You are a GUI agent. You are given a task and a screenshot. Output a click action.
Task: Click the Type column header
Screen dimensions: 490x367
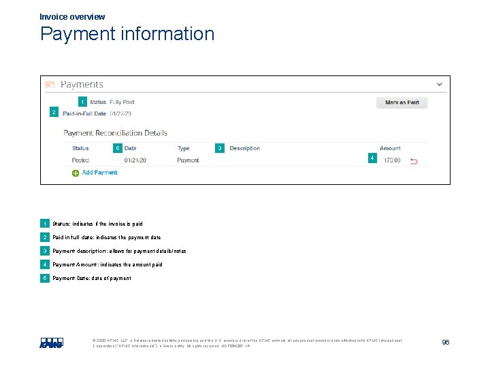click(x=184, y=148)
